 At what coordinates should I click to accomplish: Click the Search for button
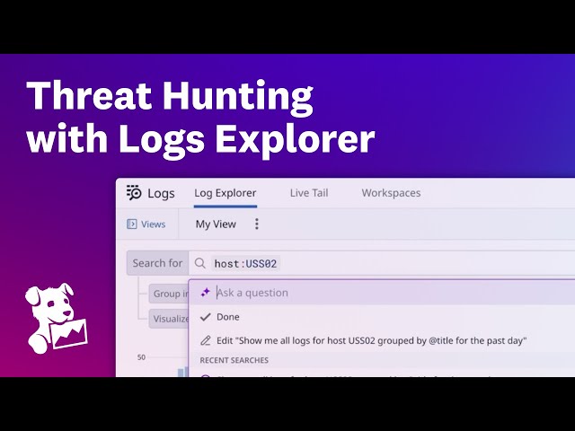pyautogui.click(x=158, y=263)
